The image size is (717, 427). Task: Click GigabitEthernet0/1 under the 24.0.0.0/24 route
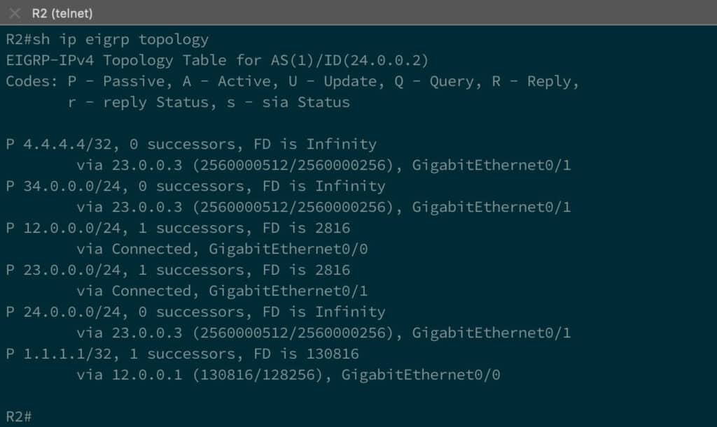point(492,333)
